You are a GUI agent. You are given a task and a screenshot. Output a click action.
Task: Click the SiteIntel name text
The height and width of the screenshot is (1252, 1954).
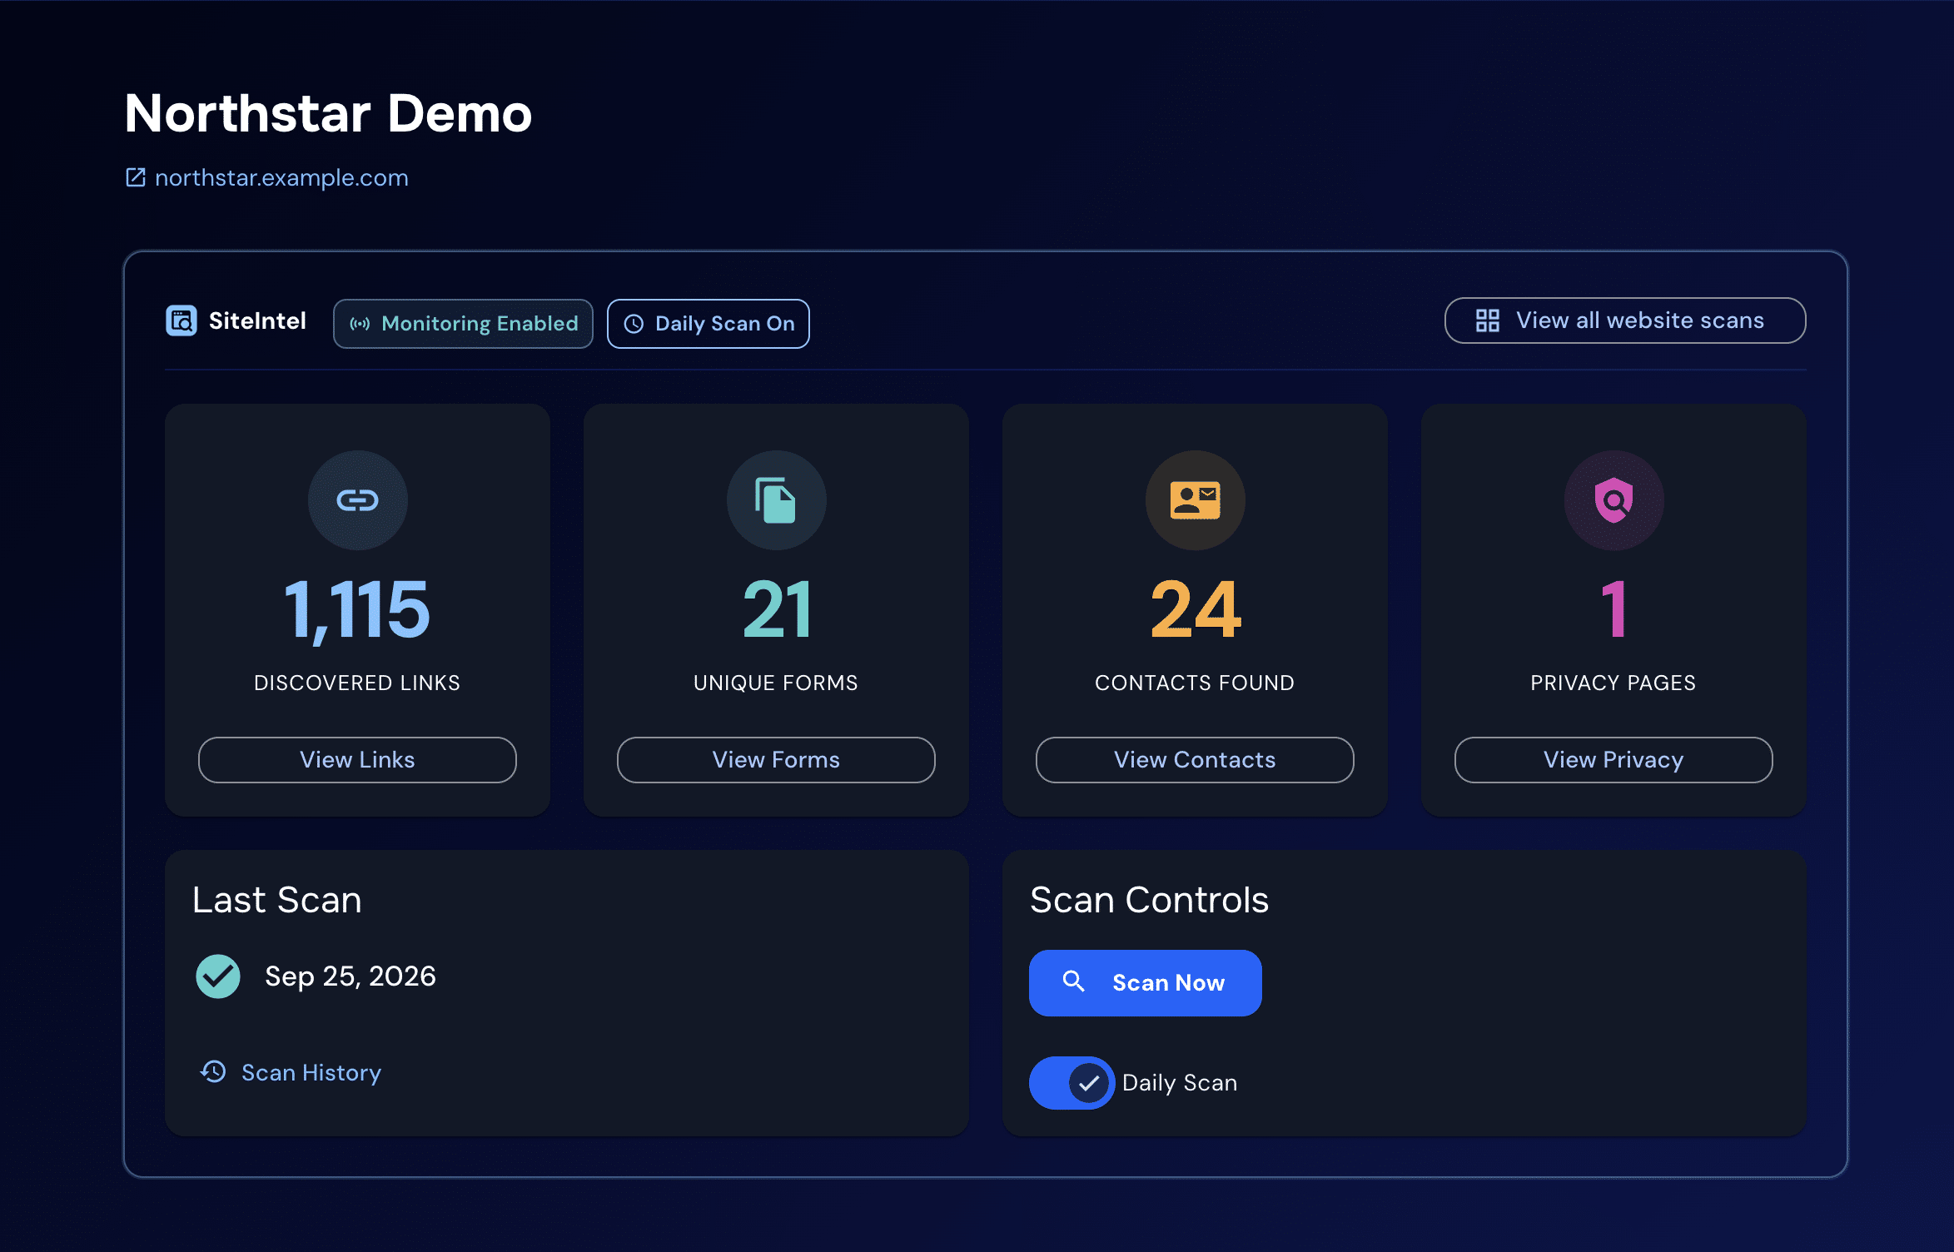pyautogui.click(x=257, y=320)
